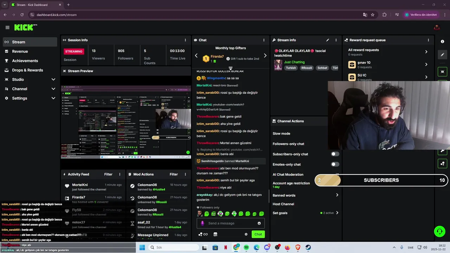The image size is (450, 253).
Task: Click the Turkish stream tag
Action: tap(291, 68)
